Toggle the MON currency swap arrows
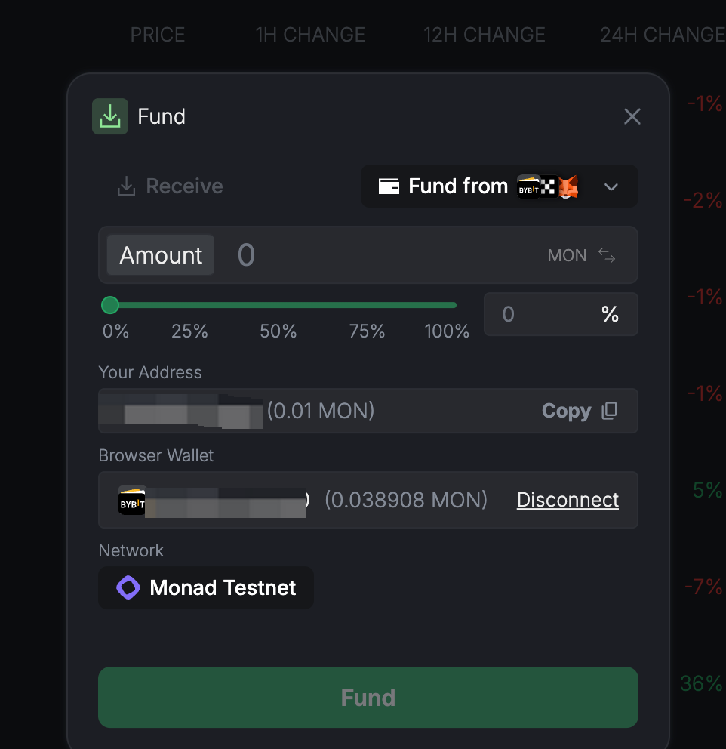This screenshot has width=726, height=749. pyautogui.click(x=607, y=255)
